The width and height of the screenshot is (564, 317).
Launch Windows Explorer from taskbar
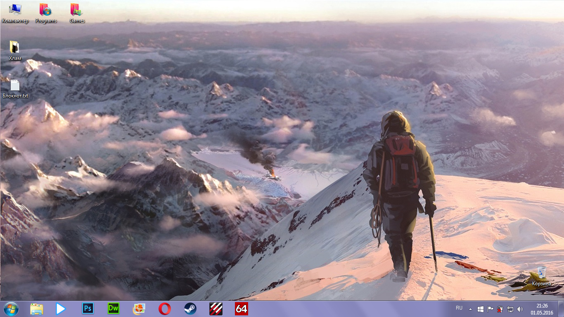point(37,309)
